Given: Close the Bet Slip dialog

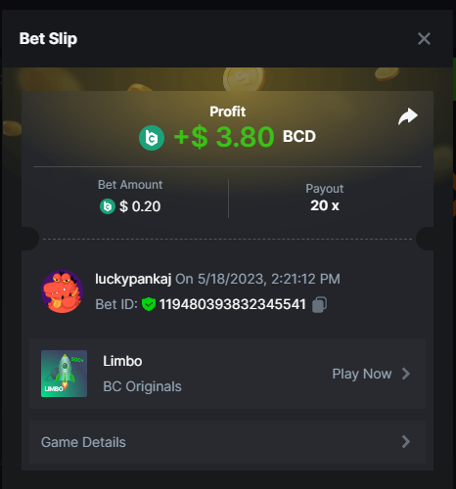Looking at the screenshot, I should [424, 39].
